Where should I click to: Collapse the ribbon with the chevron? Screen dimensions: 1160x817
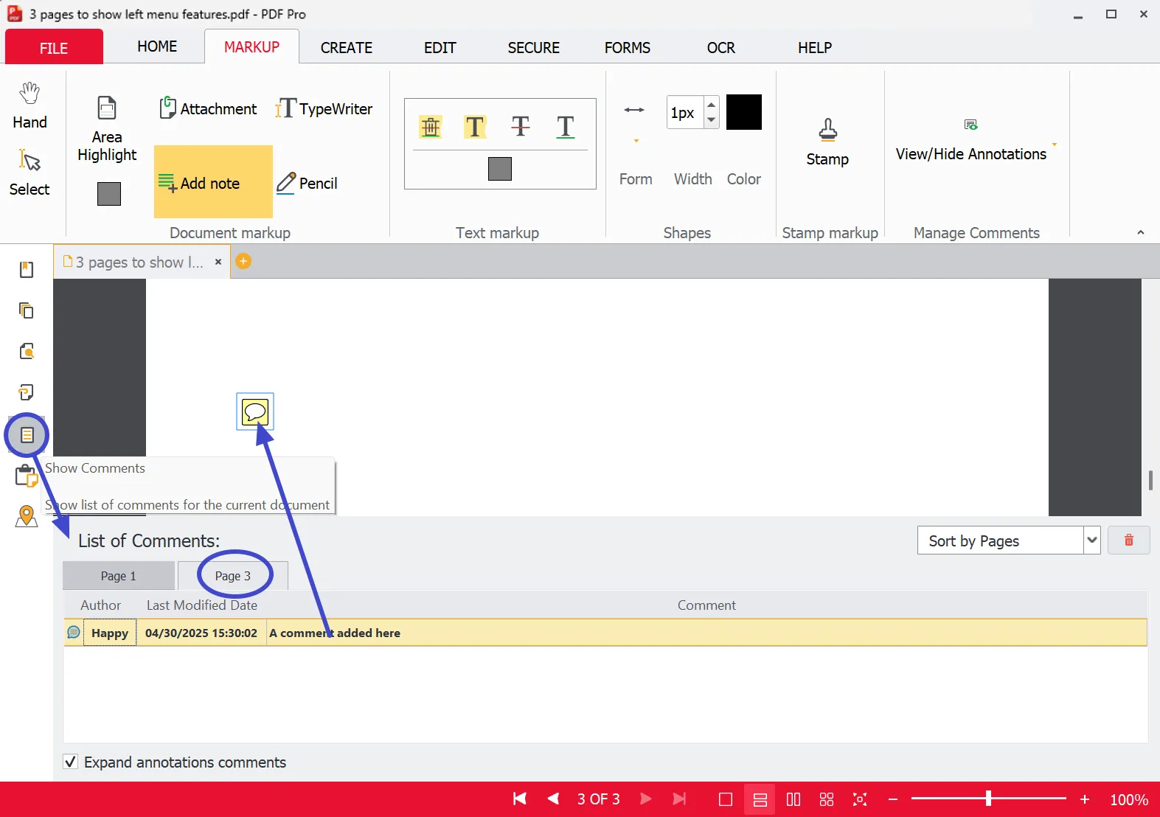click(1141, 232)
